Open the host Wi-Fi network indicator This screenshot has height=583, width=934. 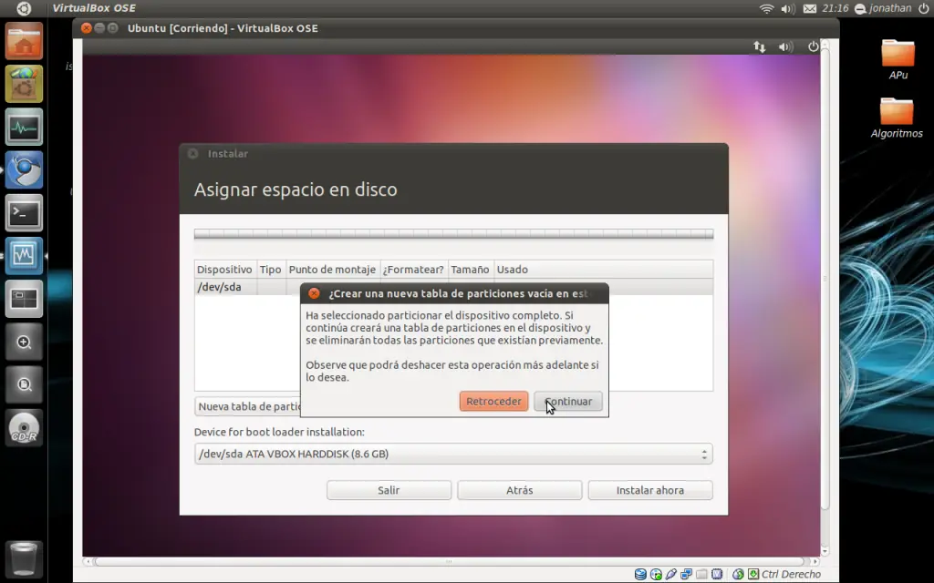[766, 8]
